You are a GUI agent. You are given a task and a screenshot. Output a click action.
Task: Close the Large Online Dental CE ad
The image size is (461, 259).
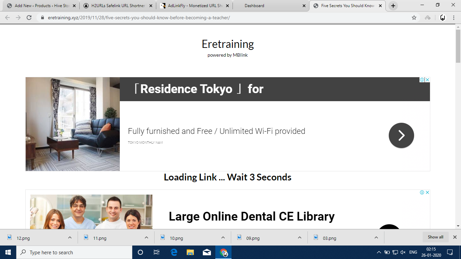[427, 193]
